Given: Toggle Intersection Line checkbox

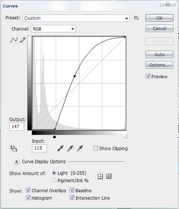Looking at the screenshot, I should pyautogui.click(x=72, y=198).
